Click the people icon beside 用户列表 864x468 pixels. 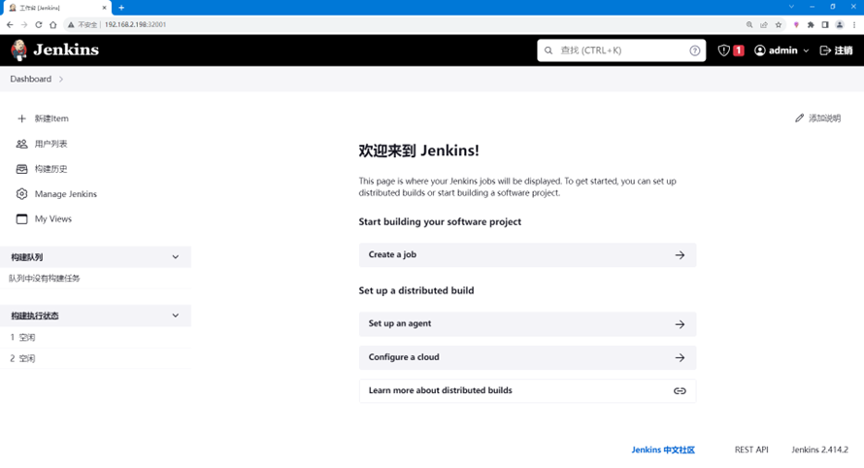(x=21, y=144)
